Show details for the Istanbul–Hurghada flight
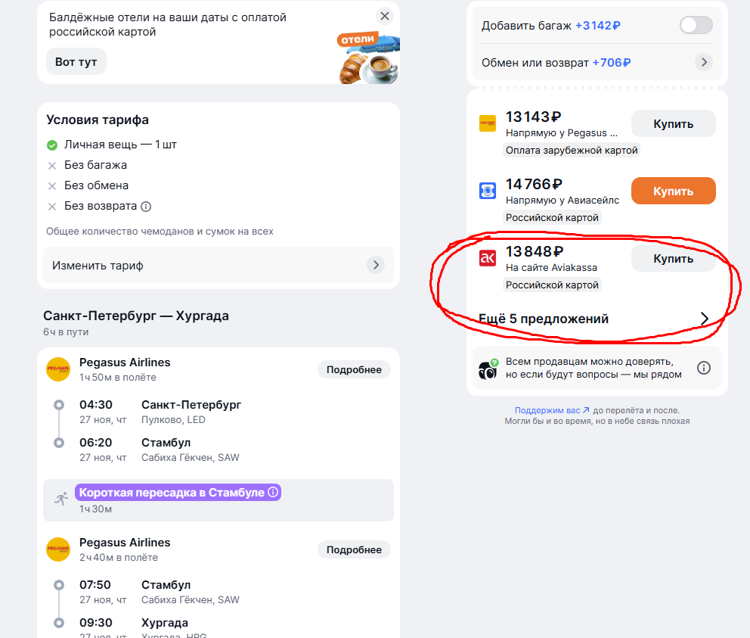This screenshot has width=750, height=638. pos(354,549)
